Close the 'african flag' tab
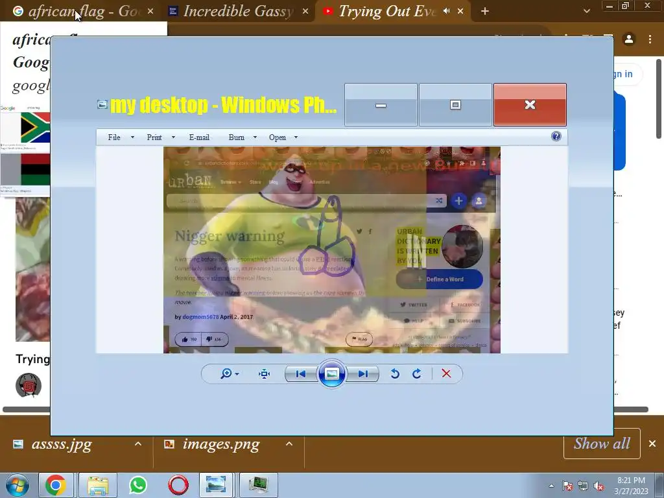Viewport: 664px width, 498px height. (150, 12)
